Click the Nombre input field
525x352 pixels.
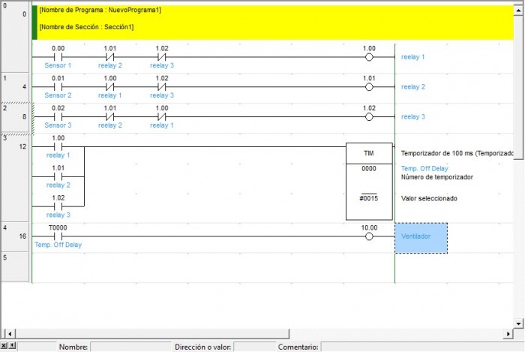pyautogui.click(x=130, y=347)
